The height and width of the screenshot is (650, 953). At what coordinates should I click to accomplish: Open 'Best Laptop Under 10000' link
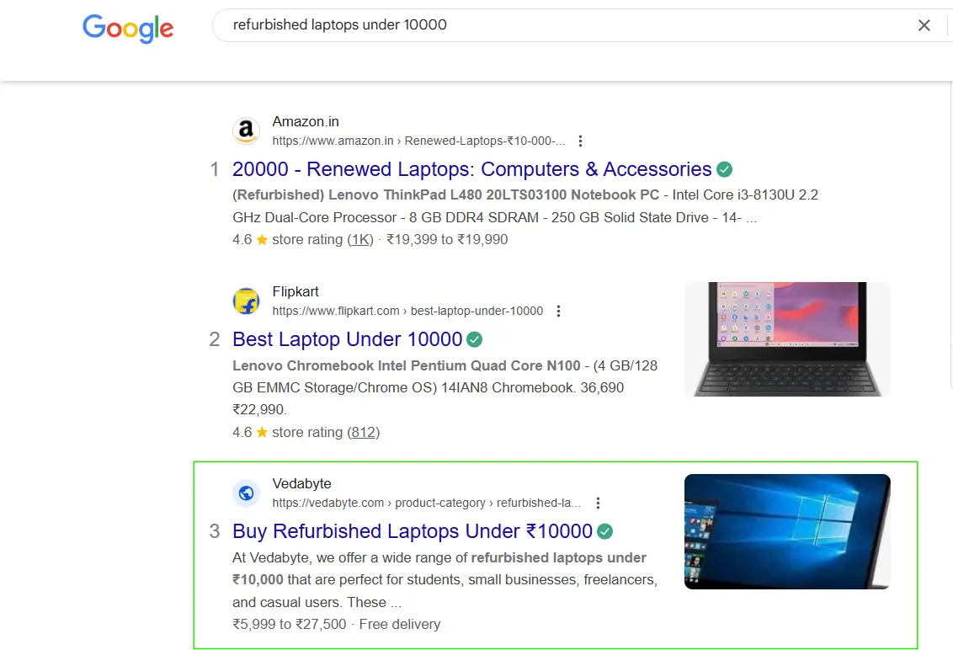348,339
